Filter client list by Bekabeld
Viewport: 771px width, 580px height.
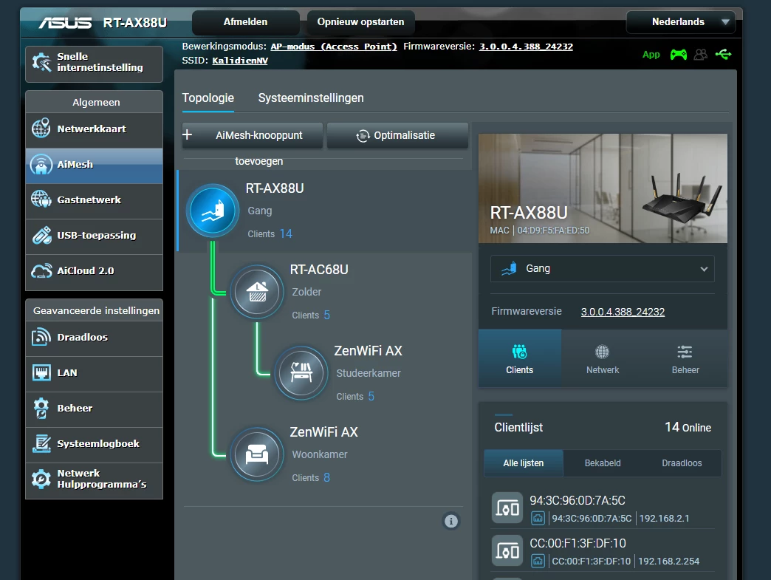click(603, 463)
